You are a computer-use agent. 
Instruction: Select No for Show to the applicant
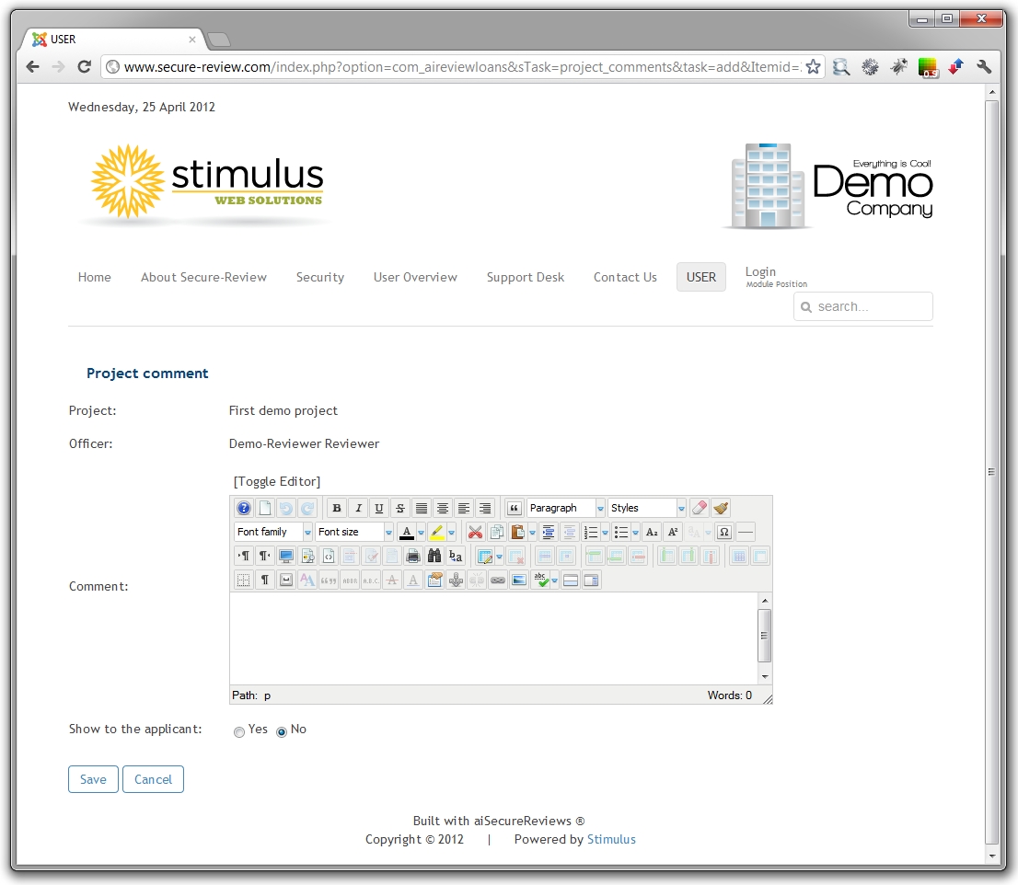[x=282, y=732]
